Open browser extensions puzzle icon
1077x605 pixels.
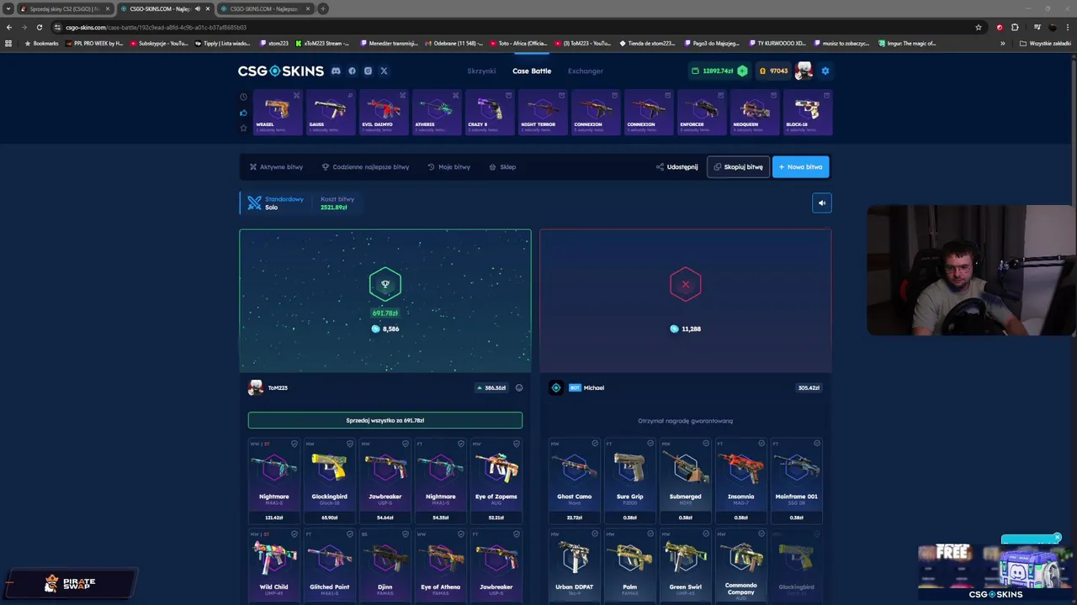1015,27
